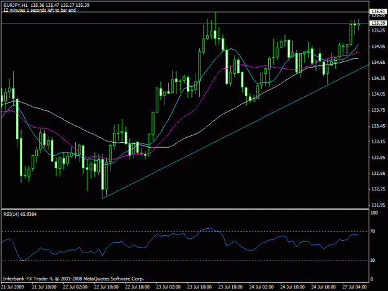Screen dimensions: 388x291
Task: Click the RSI 0 scale value
Action: click(x=372, y=279)
